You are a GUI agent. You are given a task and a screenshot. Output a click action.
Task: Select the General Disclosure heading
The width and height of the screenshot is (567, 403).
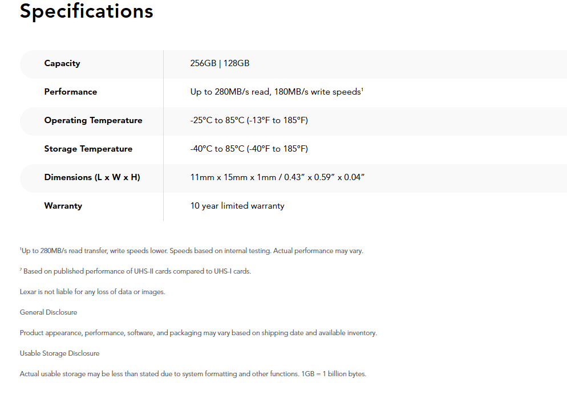pyautogui.click(x=48, y=312)
